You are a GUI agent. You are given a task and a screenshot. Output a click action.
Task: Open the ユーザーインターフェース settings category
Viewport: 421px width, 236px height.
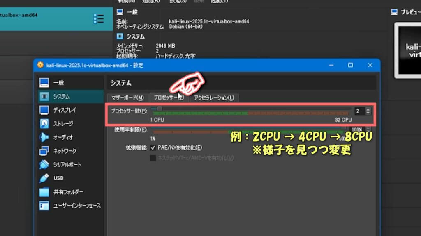click(x=71, y=206)
